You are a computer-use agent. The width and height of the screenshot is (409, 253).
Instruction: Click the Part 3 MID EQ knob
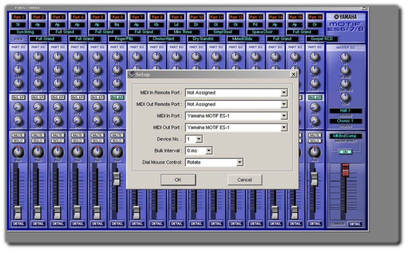[58, 70]
